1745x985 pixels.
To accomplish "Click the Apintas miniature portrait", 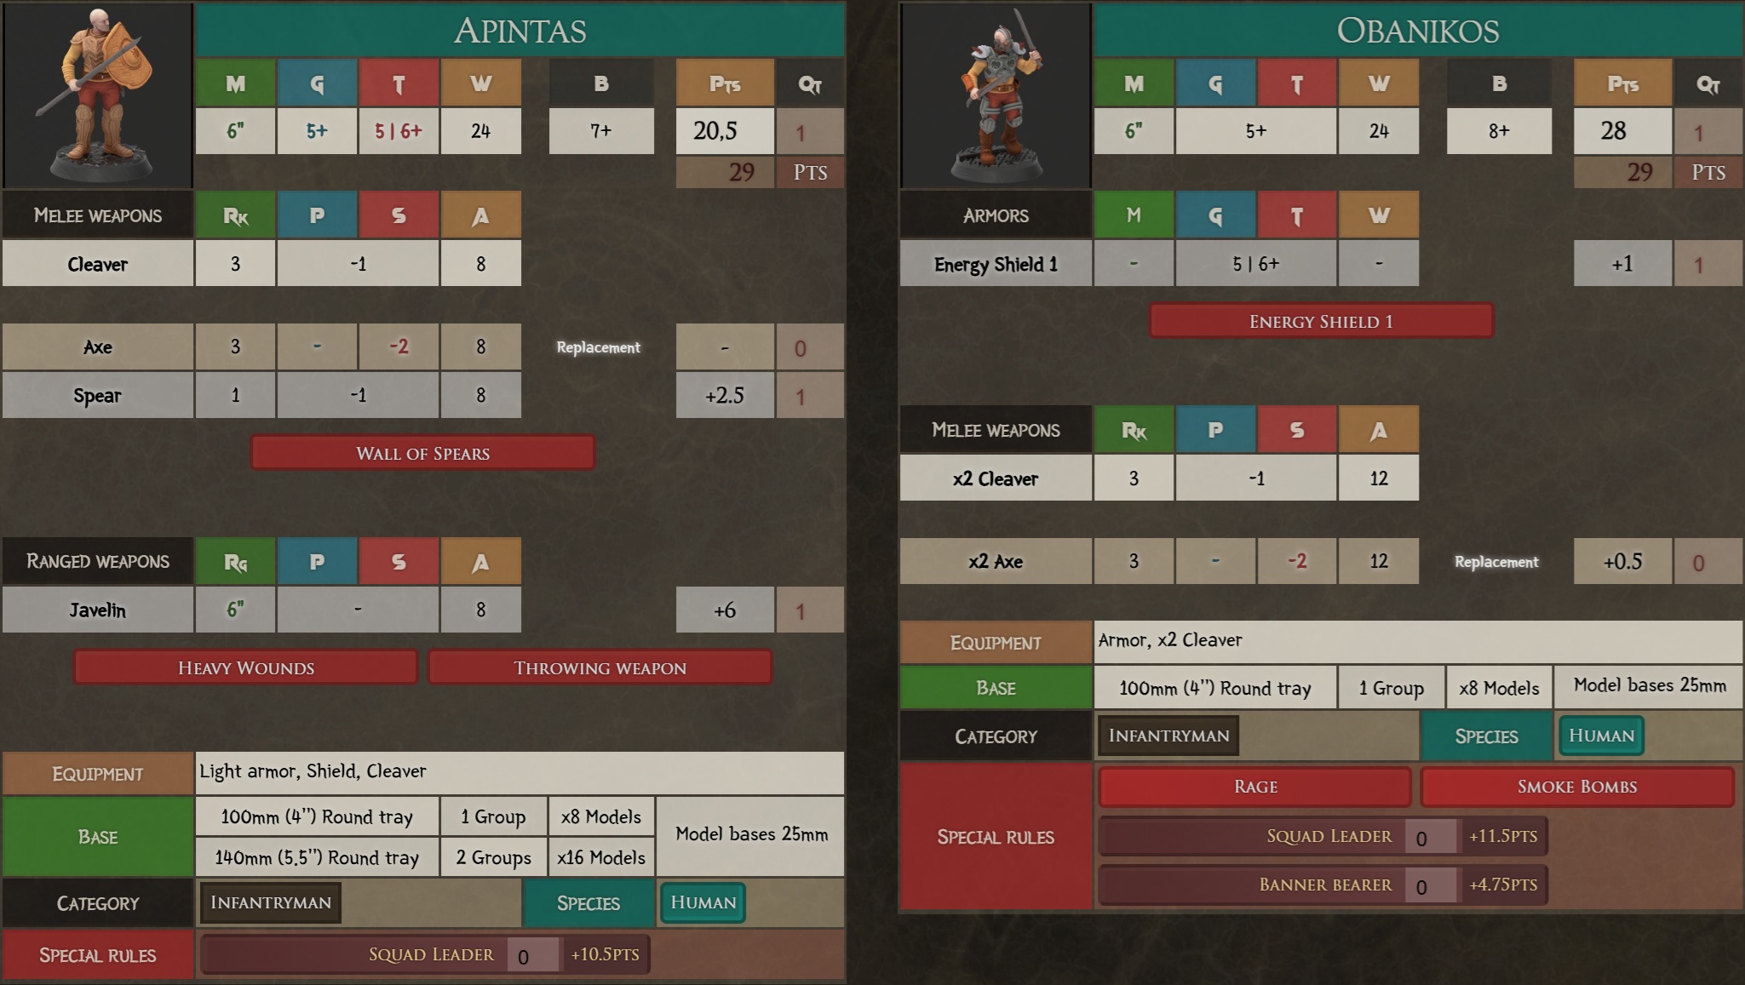I will coord(98,94).
